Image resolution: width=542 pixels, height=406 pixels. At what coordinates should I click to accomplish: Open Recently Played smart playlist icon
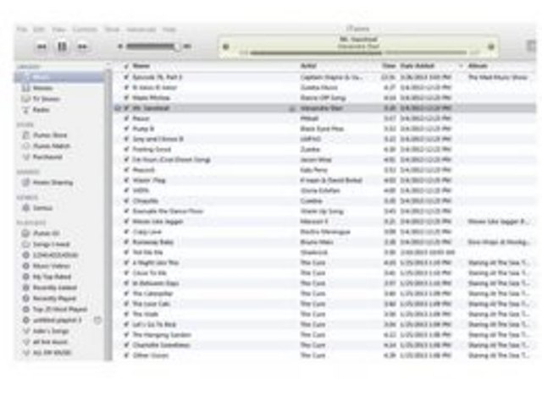tap(26, 299)
